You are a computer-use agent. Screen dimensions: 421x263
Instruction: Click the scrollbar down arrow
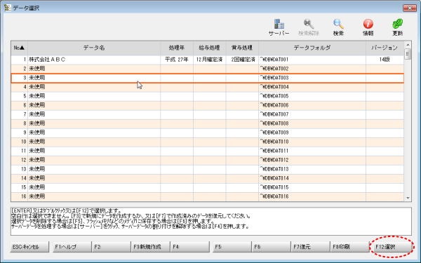[408, 198]
